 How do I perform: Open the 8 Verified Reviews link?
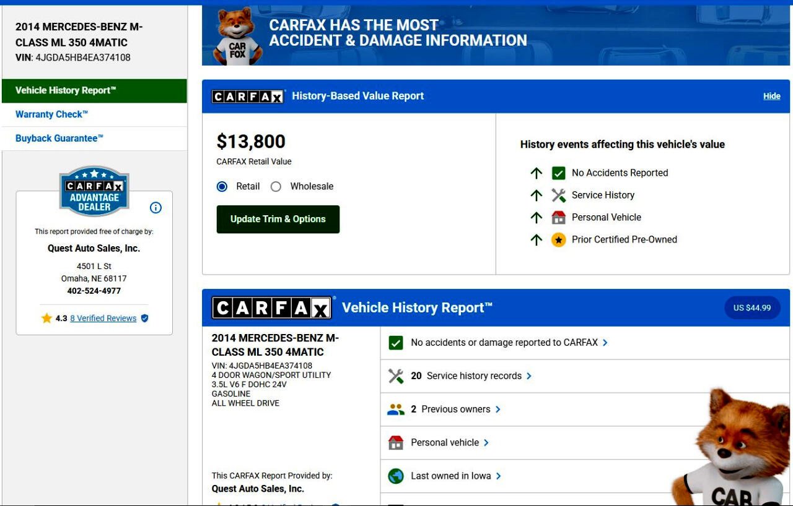[103, 319]
